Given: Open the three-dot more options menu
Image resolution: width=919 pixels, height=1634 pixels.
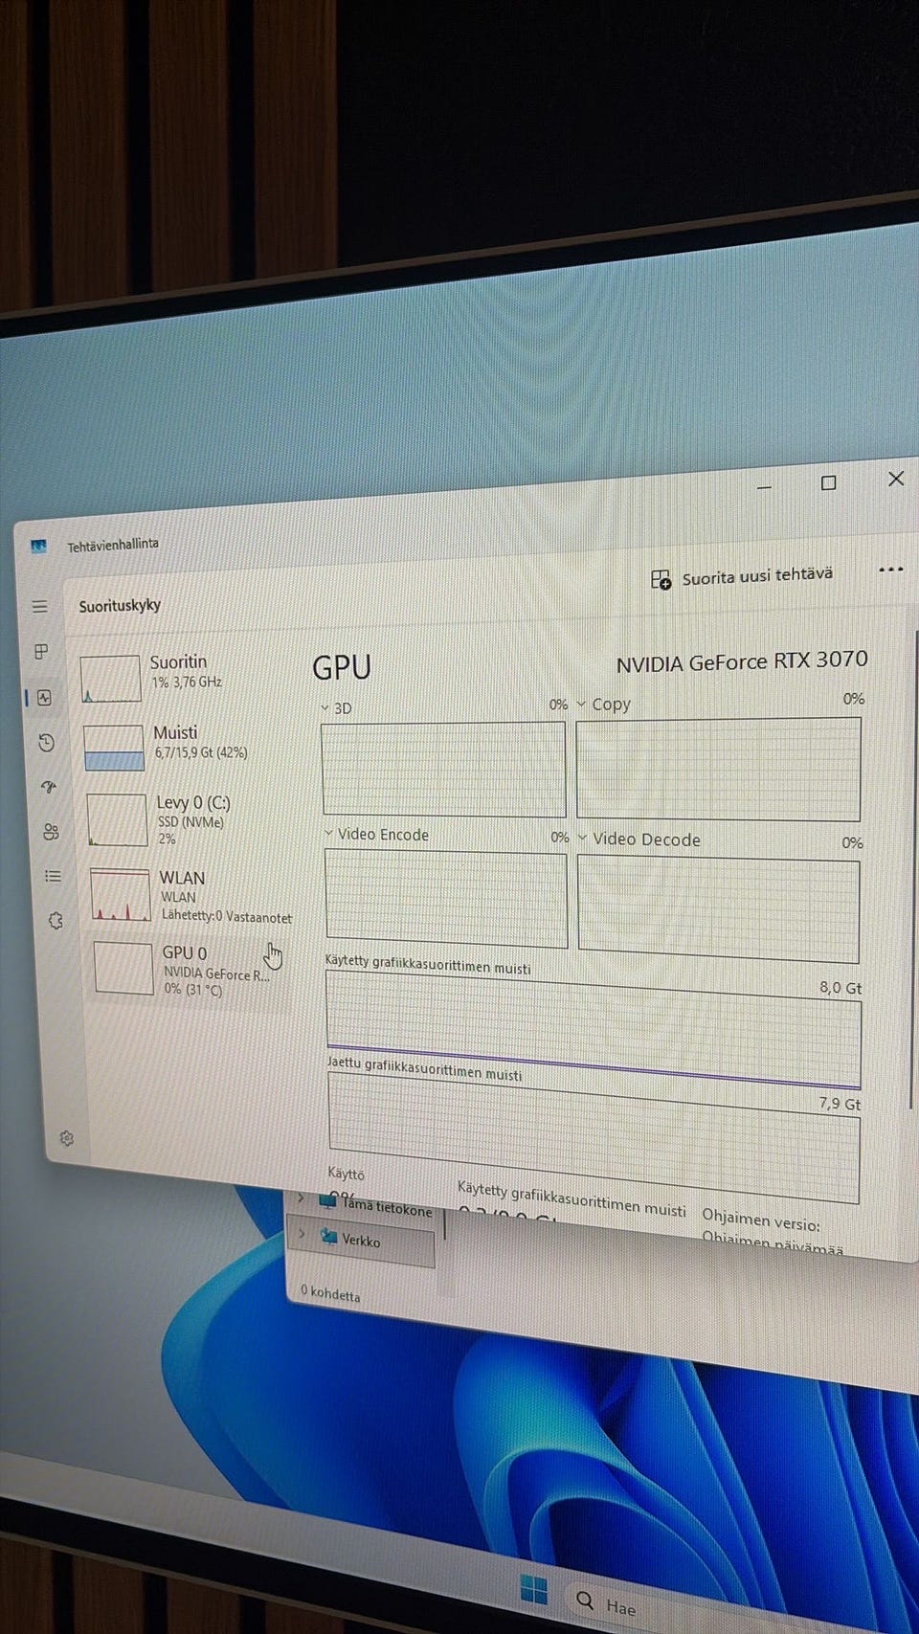Looking at the screenshot, I should click(891, 570).
